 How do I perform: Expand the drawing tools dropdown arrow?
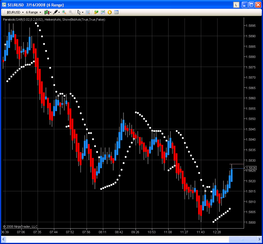[x=59, y=13]
